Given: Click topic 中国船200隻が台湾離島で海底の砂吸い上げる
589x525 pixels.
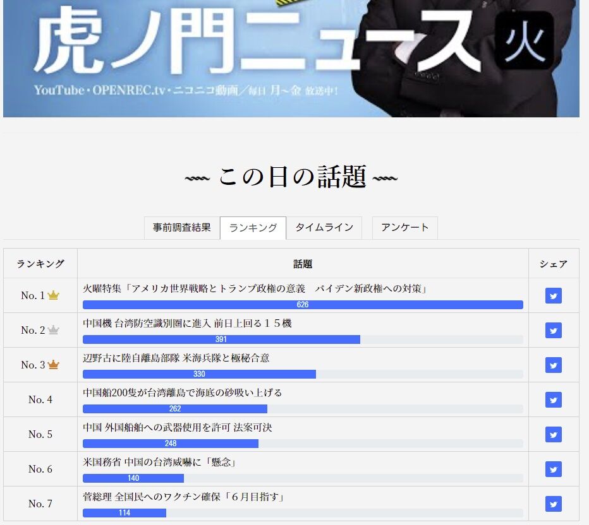Looking at the screenshot, I should 182,392.
